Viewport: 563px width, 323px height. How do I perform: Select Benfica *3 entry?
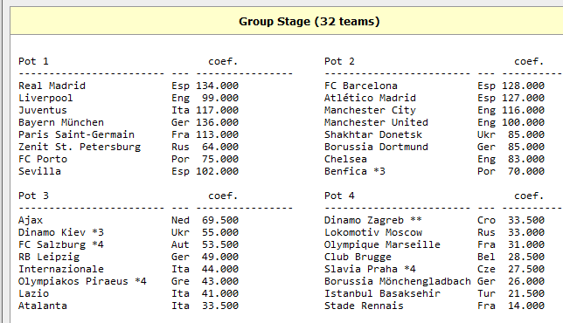355,171
